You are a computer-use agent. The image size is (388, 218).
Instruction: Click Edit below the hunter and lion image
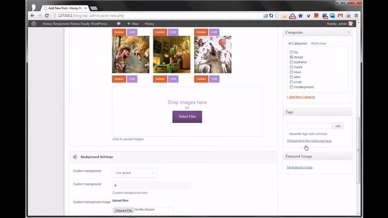[x=132, y=79]
